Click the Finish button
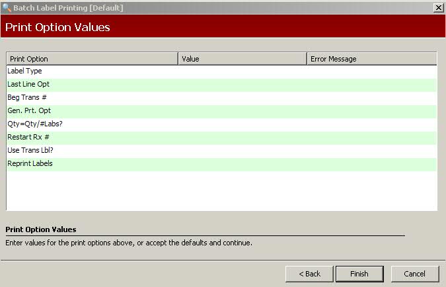 pyautogui.click(x=359, y=274)
